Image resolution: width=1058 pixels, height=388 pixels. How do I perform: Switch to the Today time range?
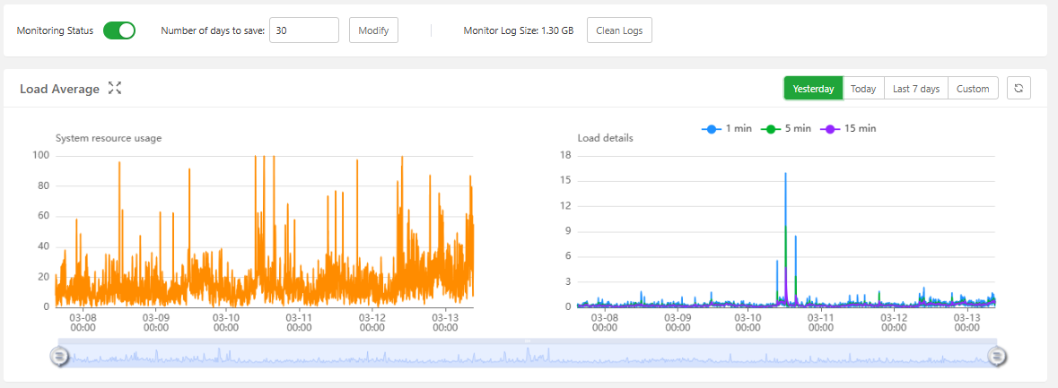click(x=863, y=88)
